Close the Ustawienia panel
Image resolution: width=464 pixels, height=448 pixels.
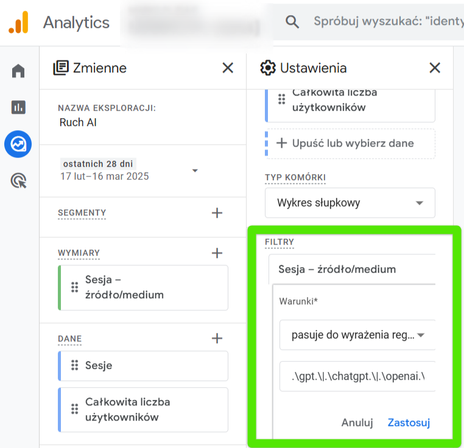(435, 68)
